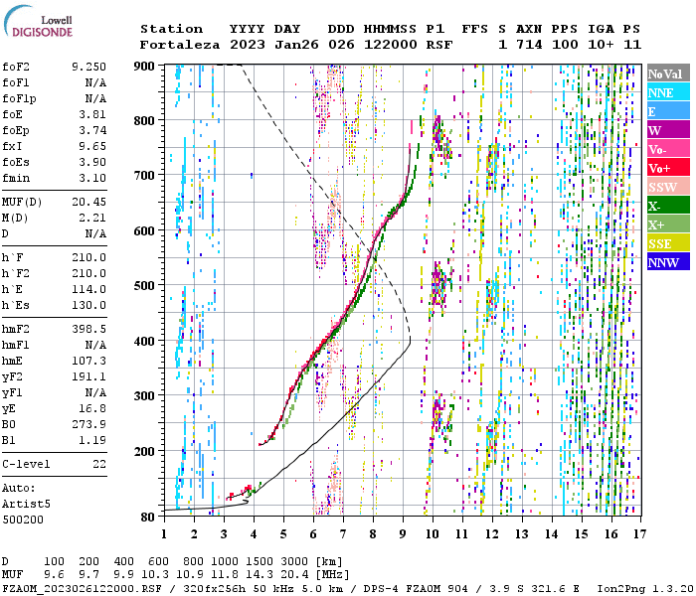The image size is (696, 596).
Task: Click the h`E value 114.0
Action: 88,289
